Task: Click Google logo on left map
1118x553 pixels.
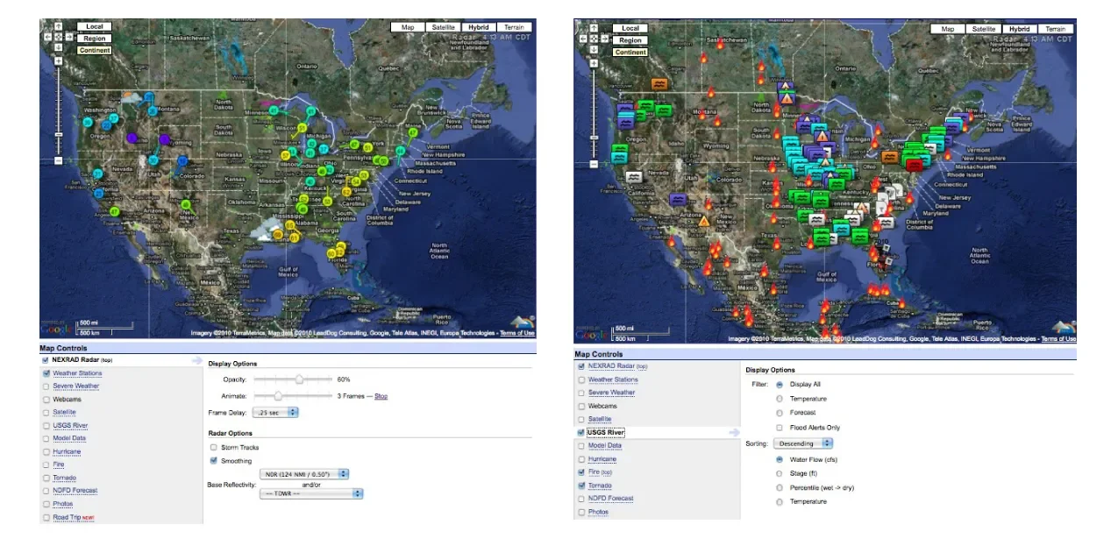Action: pos(56,329)
